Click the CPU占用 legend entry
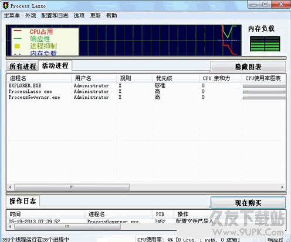Image resolution: width=291 pixels, height=242 pixels. click(41, 32)
